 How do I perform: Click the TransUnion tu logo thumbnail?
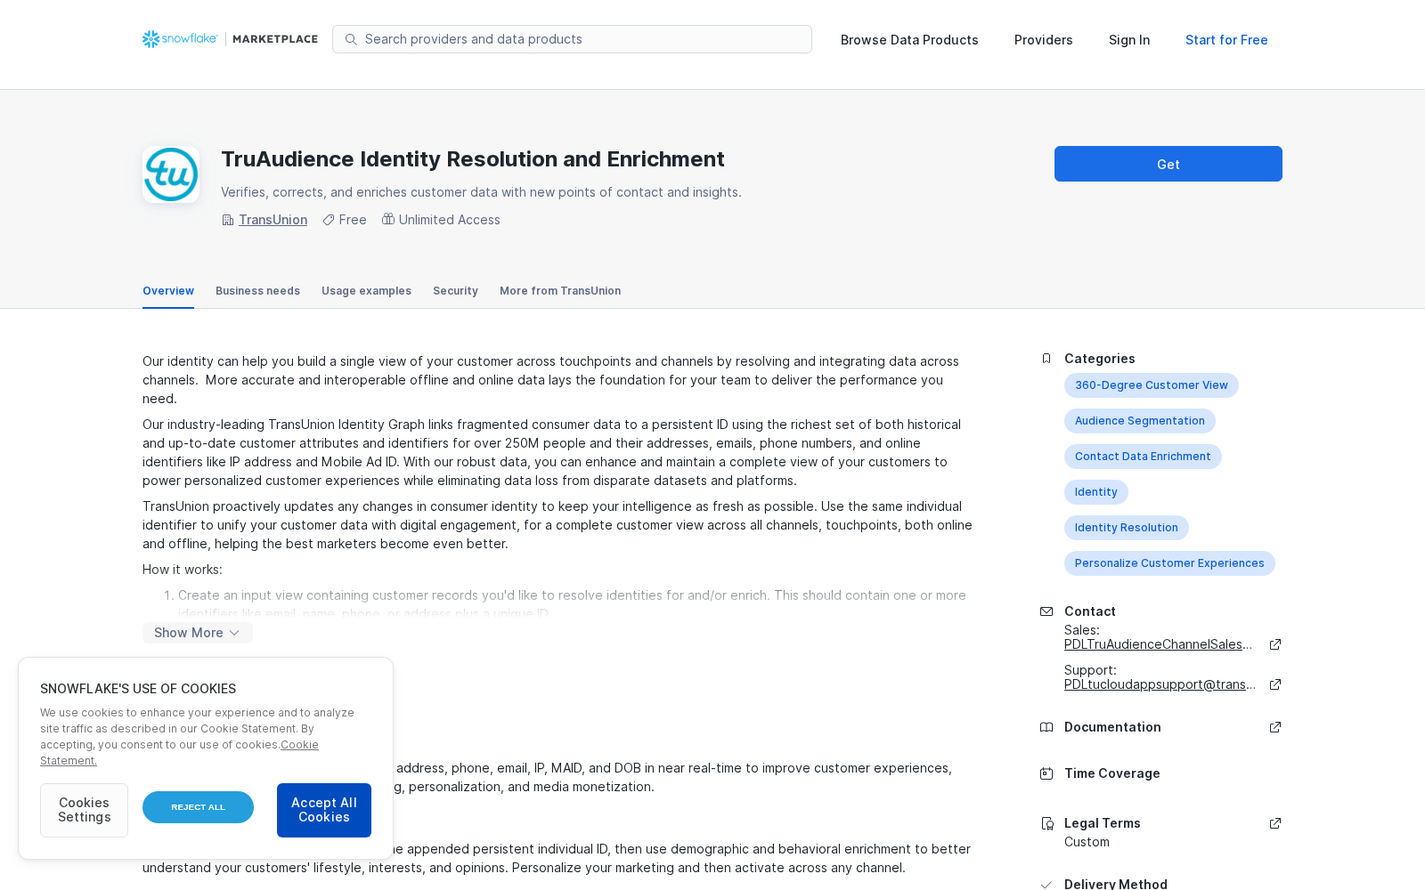pos(171,174)
